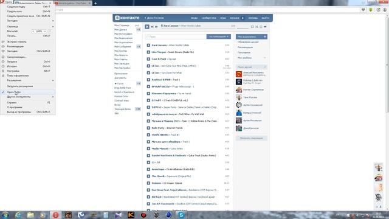Open Мои Фотографии in left sidebar

pos(123,34)
